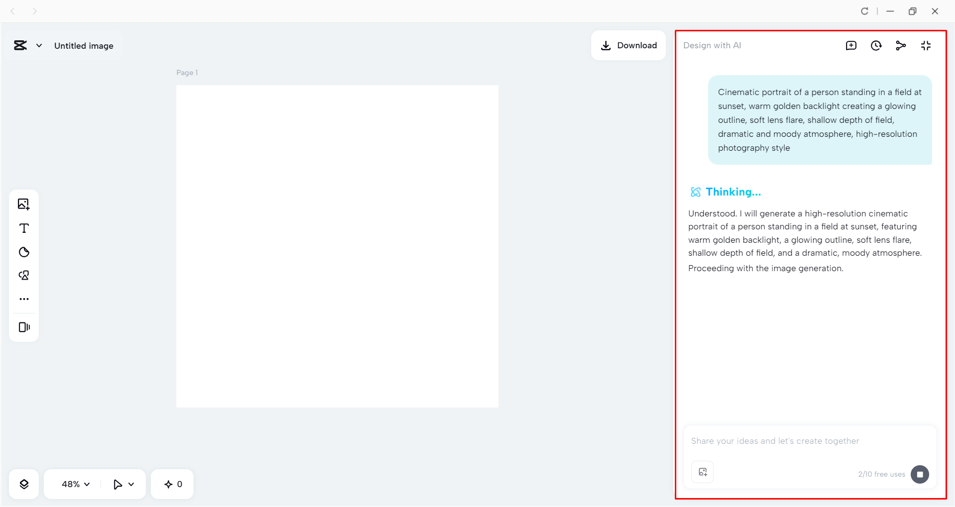The width and height of the screenshot is (955, 507).
Task: Click the blank Page 1 canvas
Action: click(337, 246)
